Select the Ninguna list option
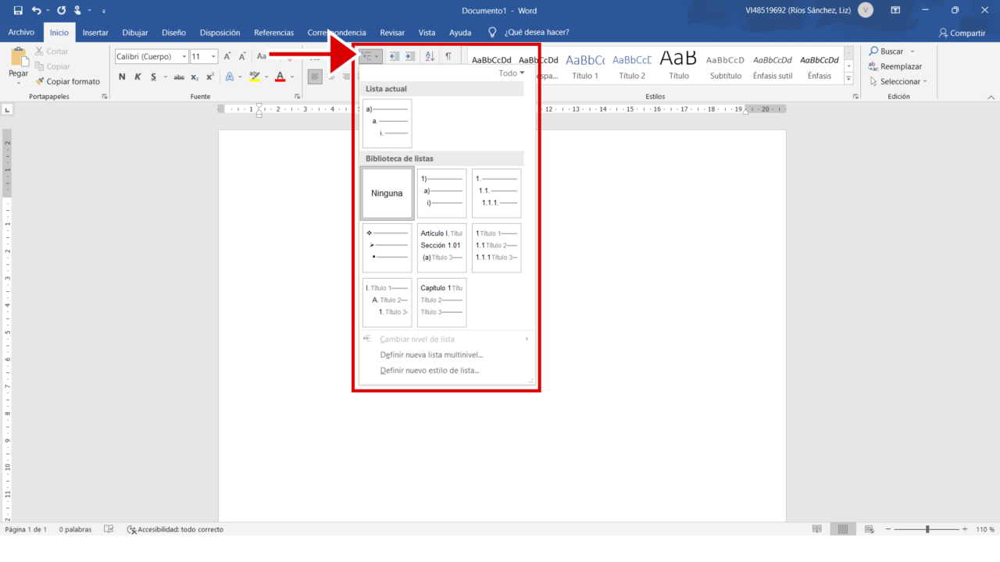 tap(387, 194)
